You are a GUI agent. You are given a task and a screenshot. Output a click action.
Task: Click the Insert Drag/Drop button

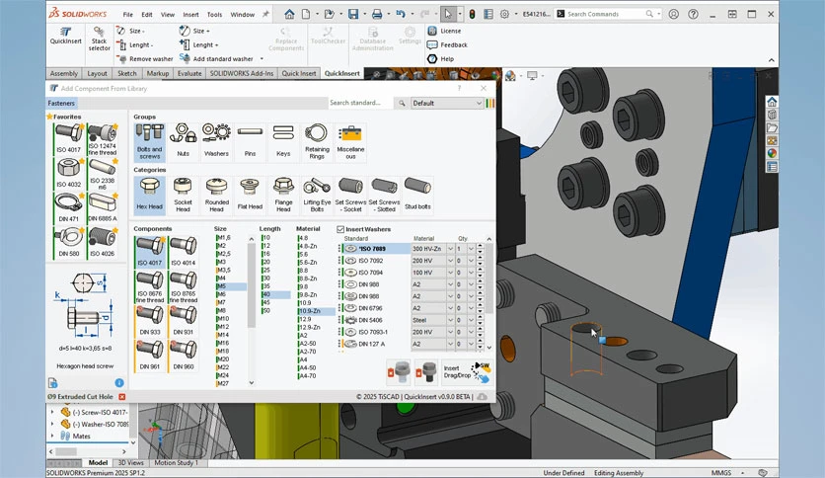click(x=466, y=371)
